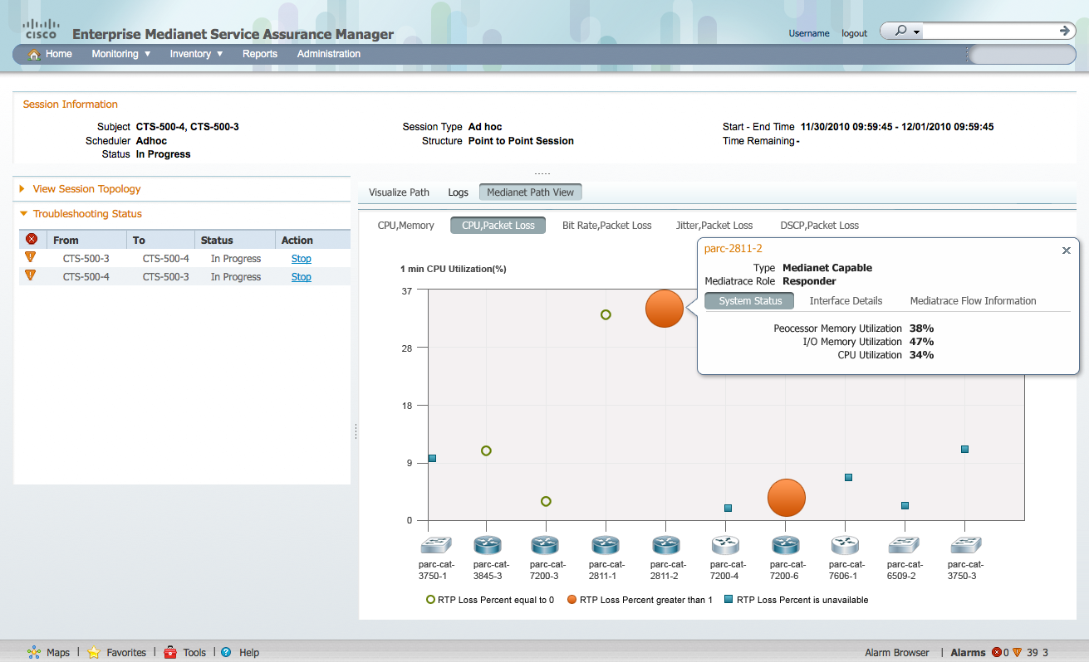
Task: Select the CPU,Memory chart view
Action: (406, 226)
